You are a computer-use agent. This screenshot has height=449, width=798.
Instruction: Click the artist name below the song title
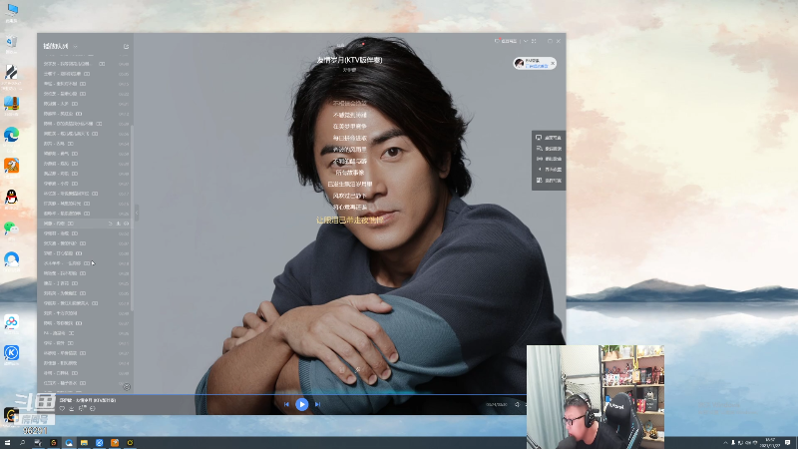(349, 70)
